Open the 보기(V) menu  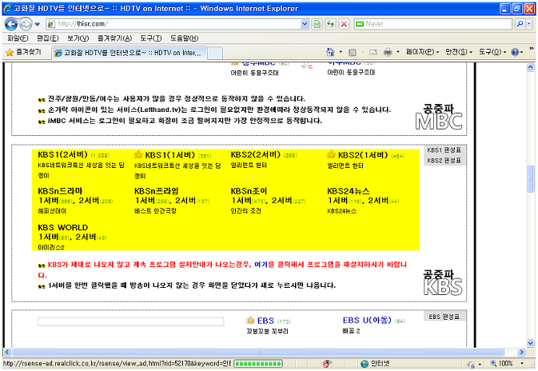tap(78, 38)
